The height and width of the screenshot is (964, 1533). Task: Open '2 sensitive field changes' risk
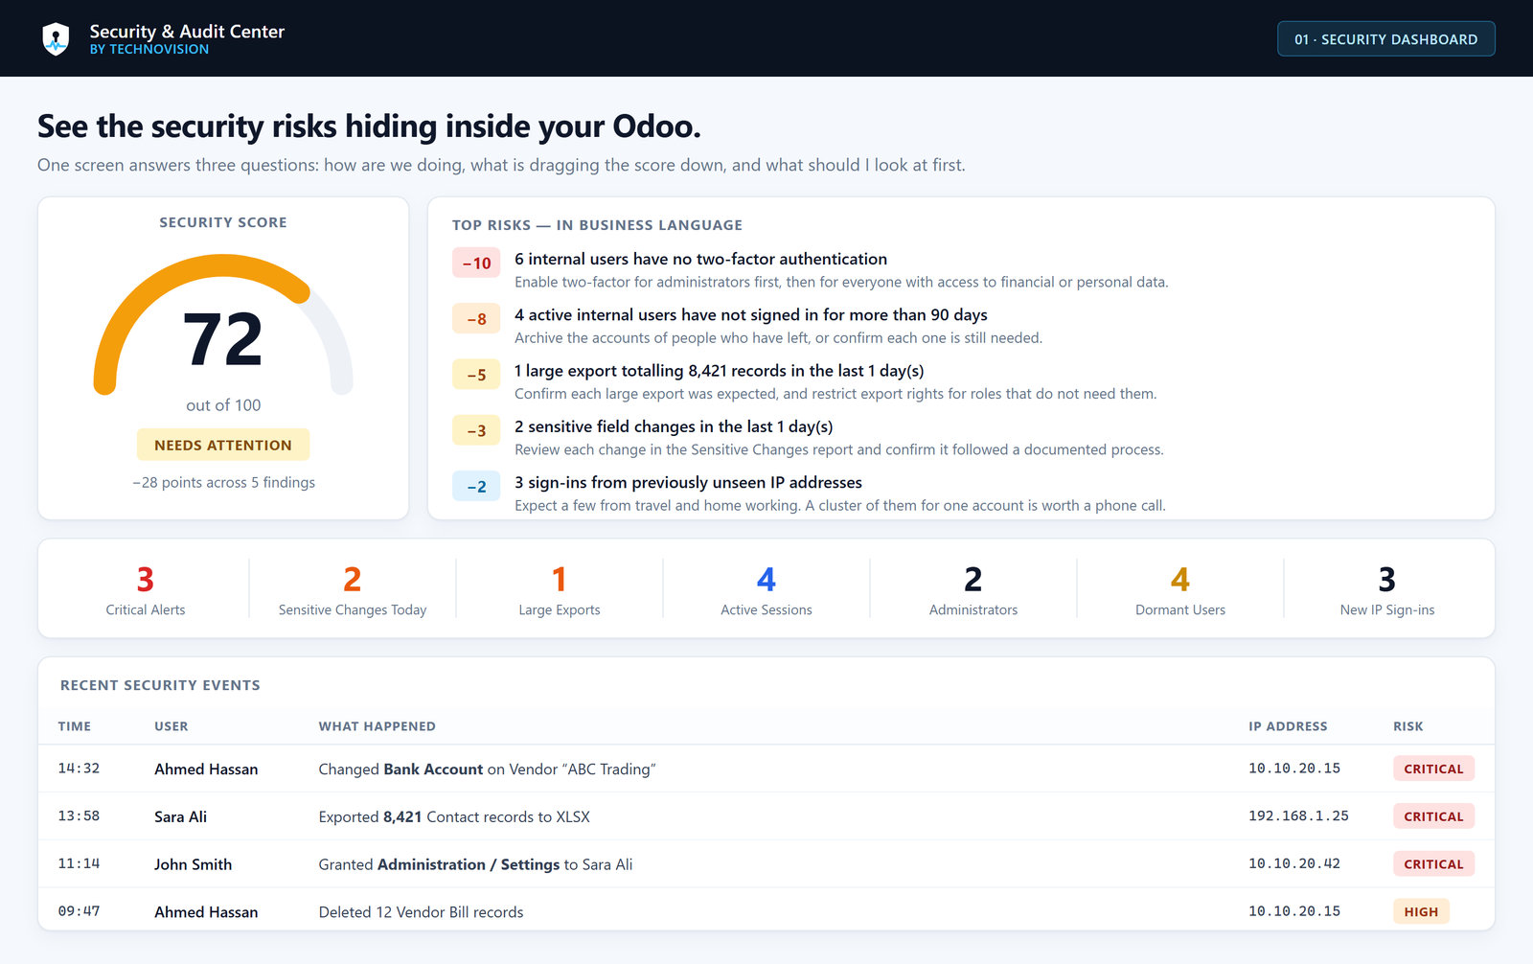(x=674, y=426)
